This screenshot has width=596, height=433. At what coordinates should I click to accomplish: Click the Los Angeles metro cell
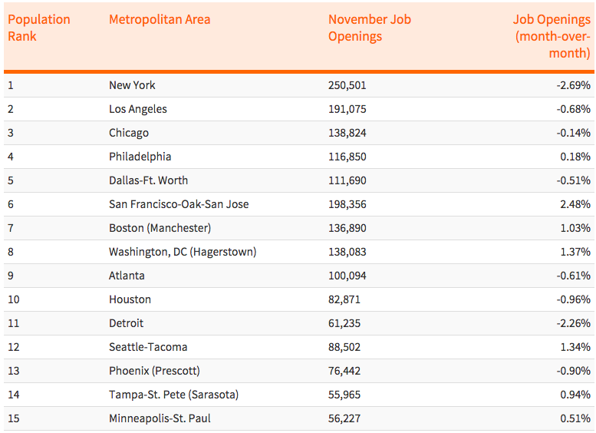(x=138, y=109)
